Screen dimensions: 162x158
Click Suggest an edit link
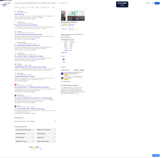[x=64, y=52]
